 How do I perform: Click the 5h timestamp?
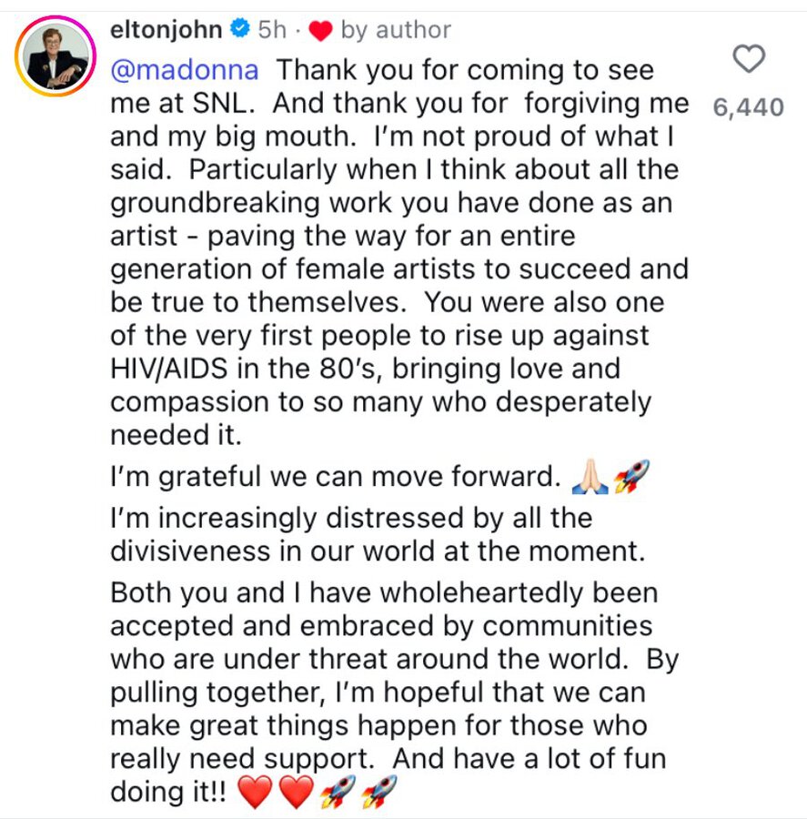(272, 30)
